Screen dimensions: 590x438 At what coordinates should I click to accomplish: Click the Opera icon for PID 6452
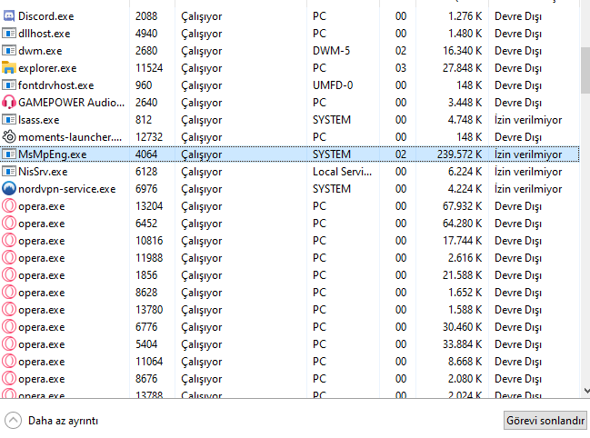9,224
